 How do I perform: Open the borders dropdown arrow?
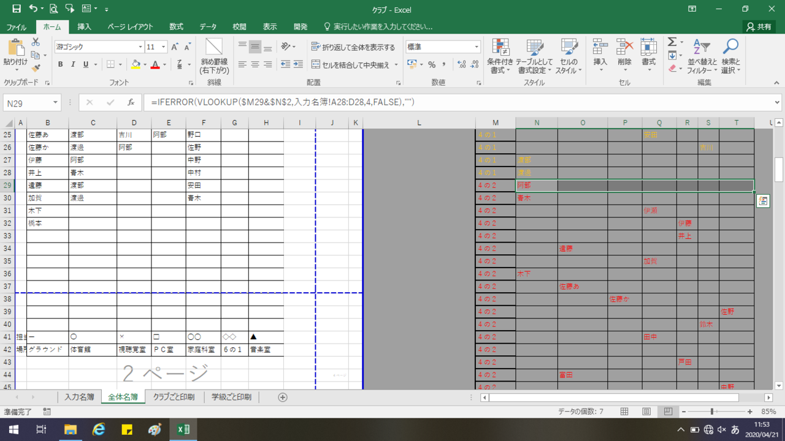pos(120,64)
